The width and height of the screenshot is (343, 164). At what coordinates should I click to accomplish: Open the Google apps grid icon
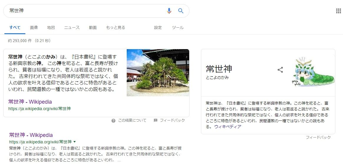click(338, 11)
